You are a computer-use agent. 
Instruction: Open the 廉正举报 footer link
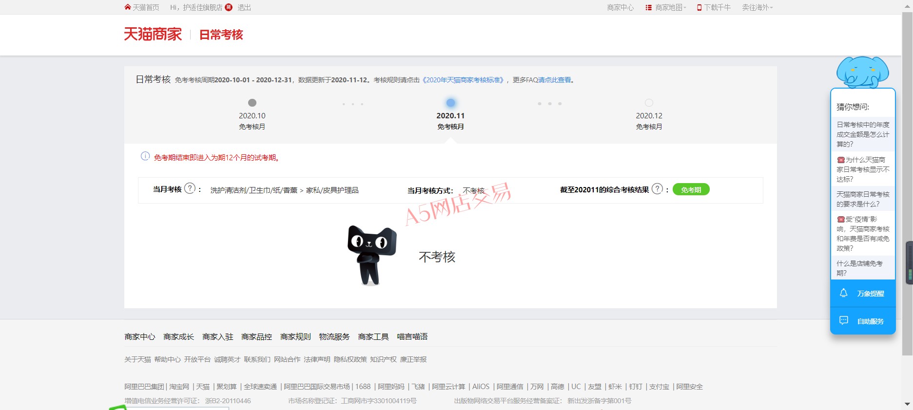(x=413, y=359)
